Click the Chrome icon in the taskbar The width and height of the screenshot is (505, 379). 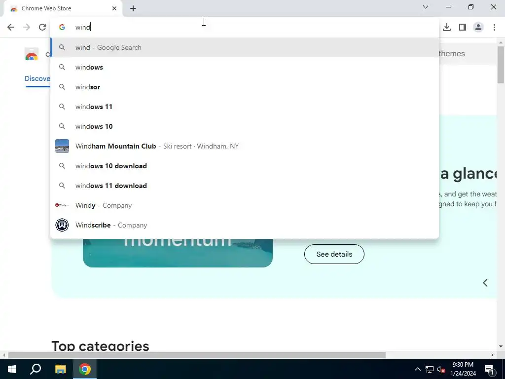85,369
